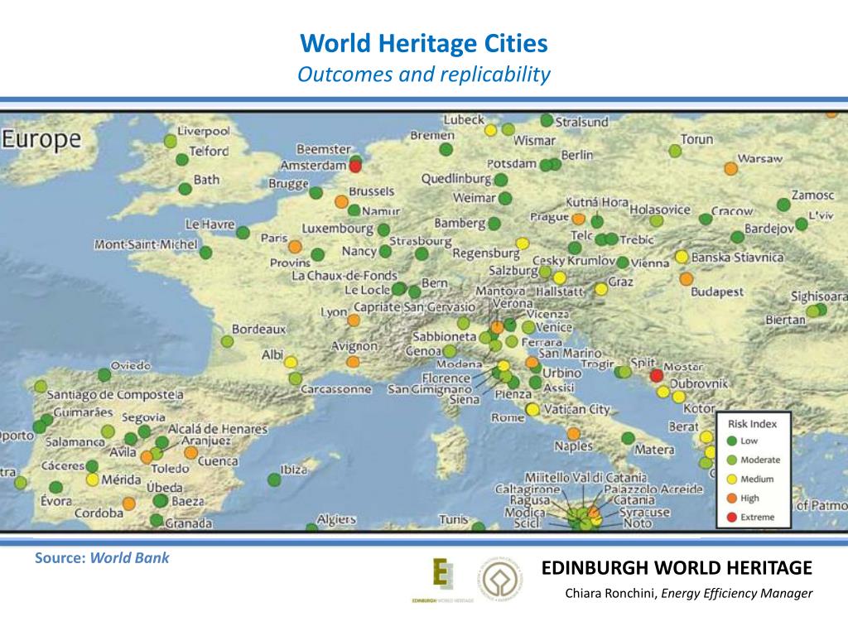Select the orange Warsaw marker
The width and height of the screenshot is (848, 636).
pyautogui.click(x=730, y=169)
